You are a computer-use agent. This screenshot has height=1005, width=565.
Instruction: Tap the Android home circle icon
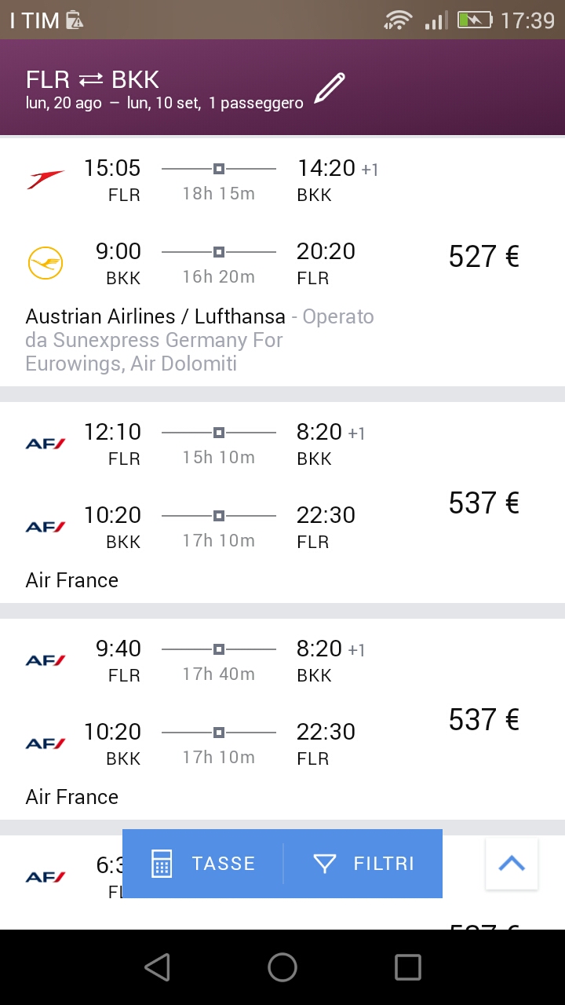(282, 967)
